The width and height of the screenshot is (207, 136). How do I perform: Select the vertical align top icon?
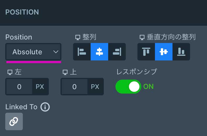[146, 52]
